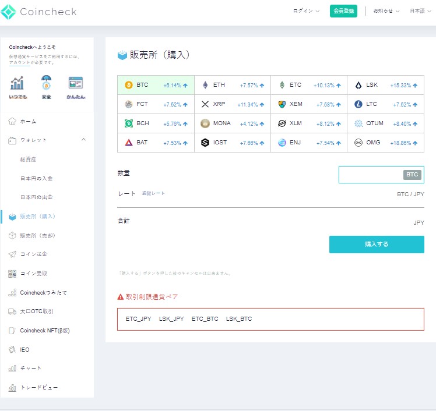Open チャート in sidebar
The width and height of the screenshot is (436, 411).
point(31,369)
